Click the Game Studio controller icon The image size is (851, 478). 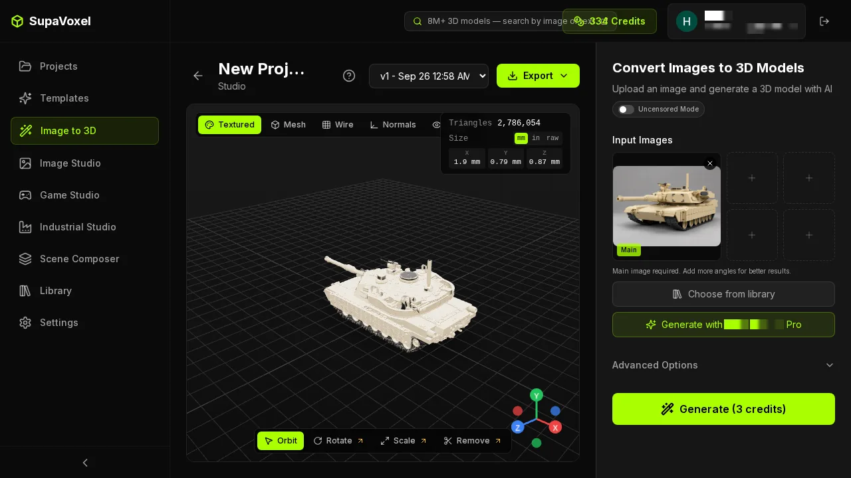pyautogui.click(x=25, y=195)
